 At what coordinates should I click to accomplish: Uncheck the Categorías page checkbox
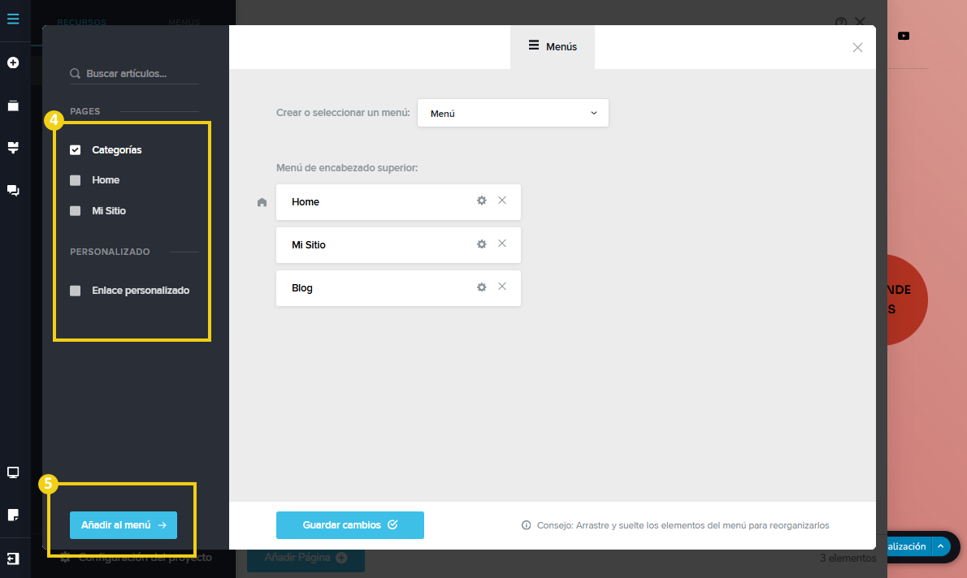pos(76,150)
